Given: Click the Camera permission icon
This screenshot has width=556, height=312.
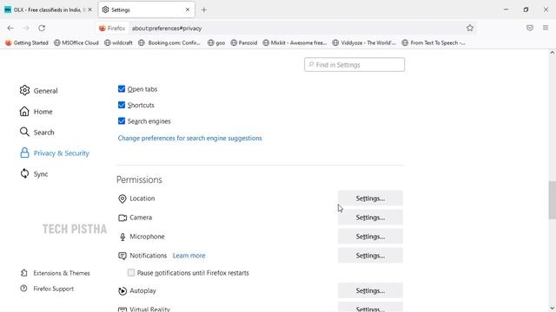Looking at the screenshot, I should (x=122, y=218).
